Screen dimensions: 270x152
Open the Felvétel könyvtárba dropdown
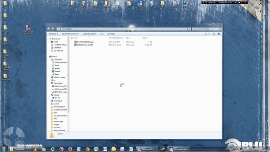70,34
